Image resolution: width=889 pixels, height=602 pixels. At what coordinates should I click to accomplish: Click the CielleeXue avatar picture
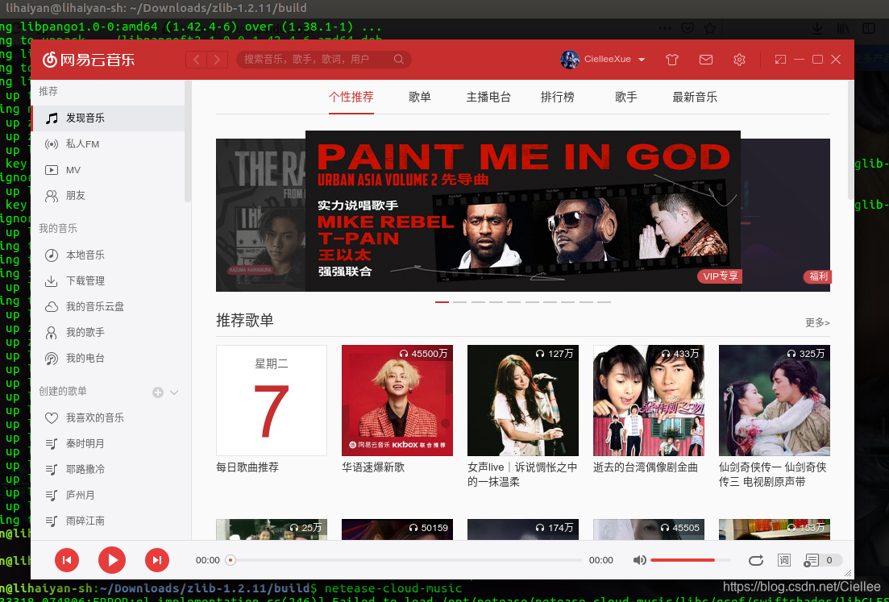coord(569,60)
